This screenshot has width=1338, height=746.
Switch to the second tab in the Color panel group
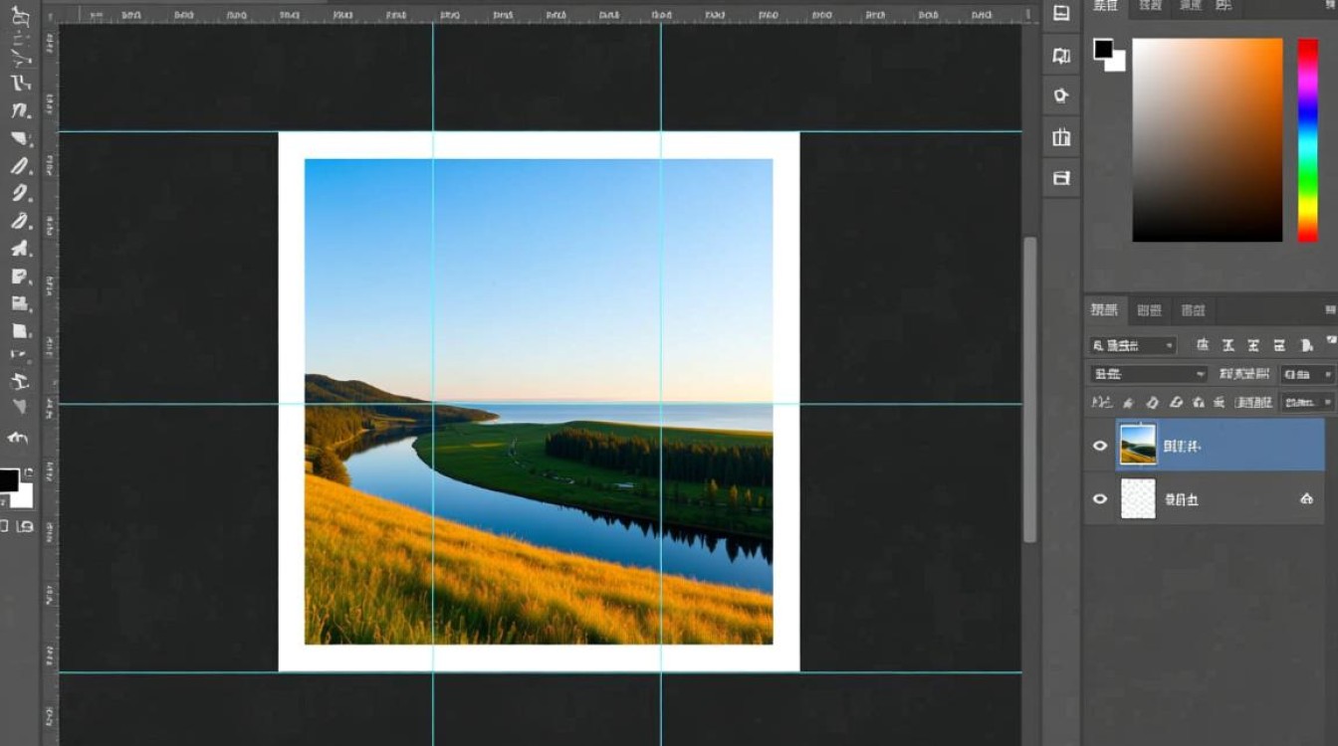point(1150,6)
